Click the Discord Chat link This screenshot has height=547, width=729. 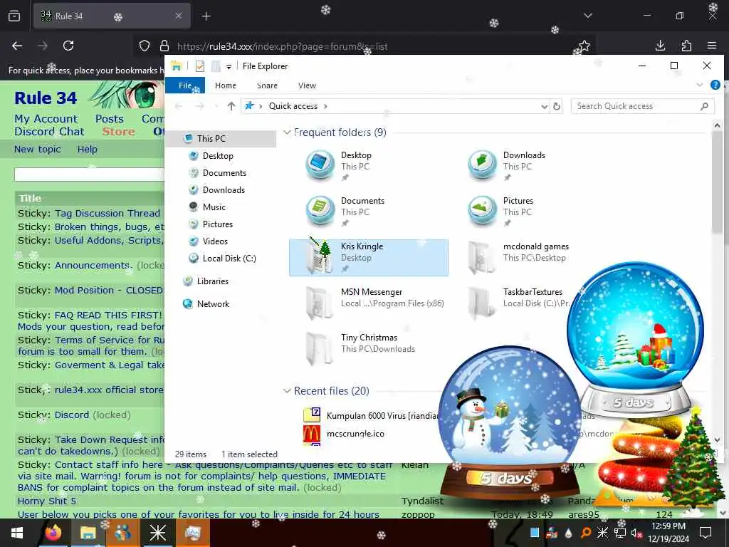click(49, 132)
